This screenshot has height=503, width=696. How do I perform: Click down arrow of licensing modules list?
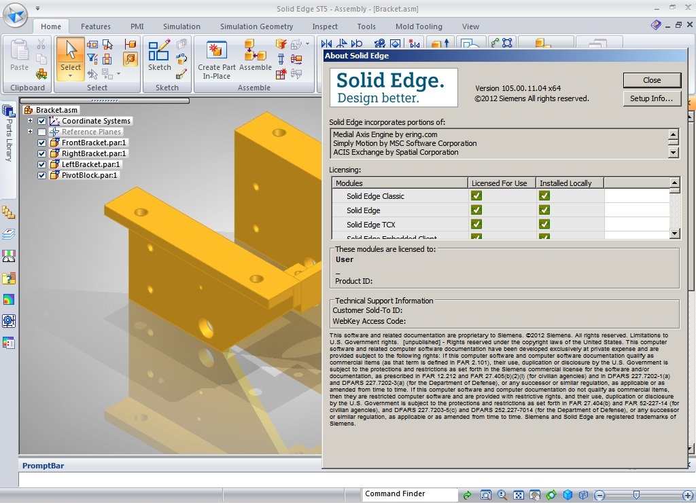pos(675,234)
